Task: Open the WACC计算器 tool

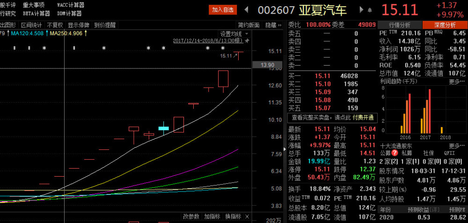Action: tap(71, 5)
